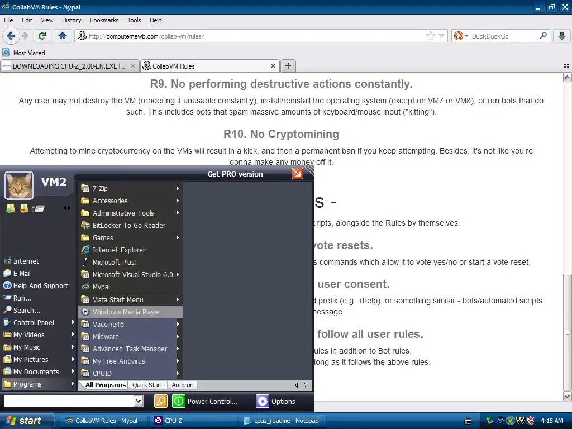
Task: Click the orange arrow beside Get PRO version
Action: click(x=297, y=174)
